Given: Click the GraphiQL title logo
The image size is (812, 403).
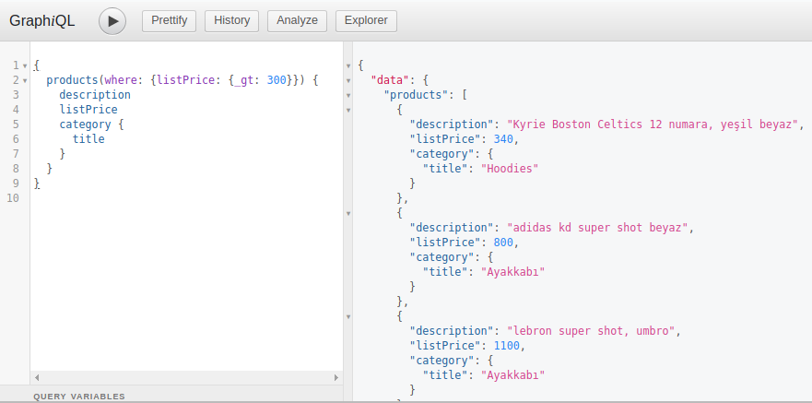Looking at the screenshot, I should 42,20.
